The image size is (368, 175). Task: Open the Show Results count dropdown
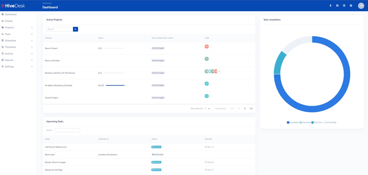[x=207, y=108]
